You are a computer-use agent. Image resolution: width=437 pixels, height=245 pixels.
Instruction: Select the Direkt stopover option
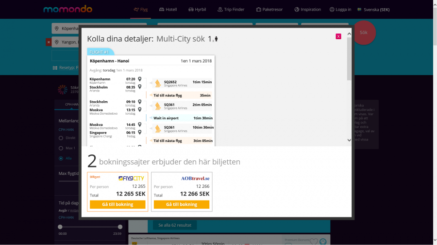(61, 138)
